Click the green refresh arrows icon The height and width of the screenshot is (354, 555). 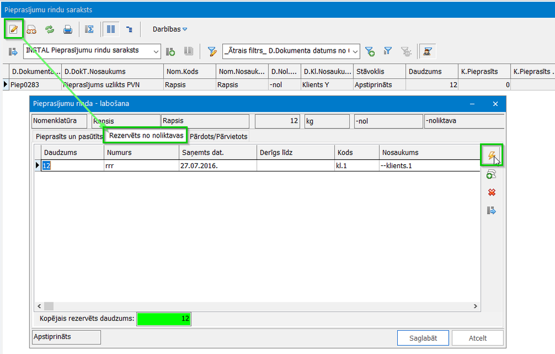[x=49, y=29]
